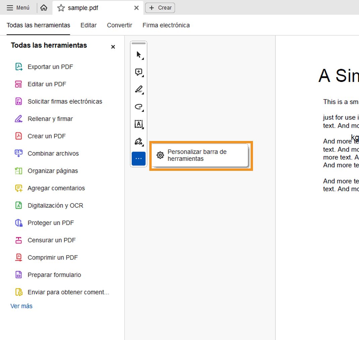Click the Digitalización y OCR label
359x340 pixels.
(55, 205)
